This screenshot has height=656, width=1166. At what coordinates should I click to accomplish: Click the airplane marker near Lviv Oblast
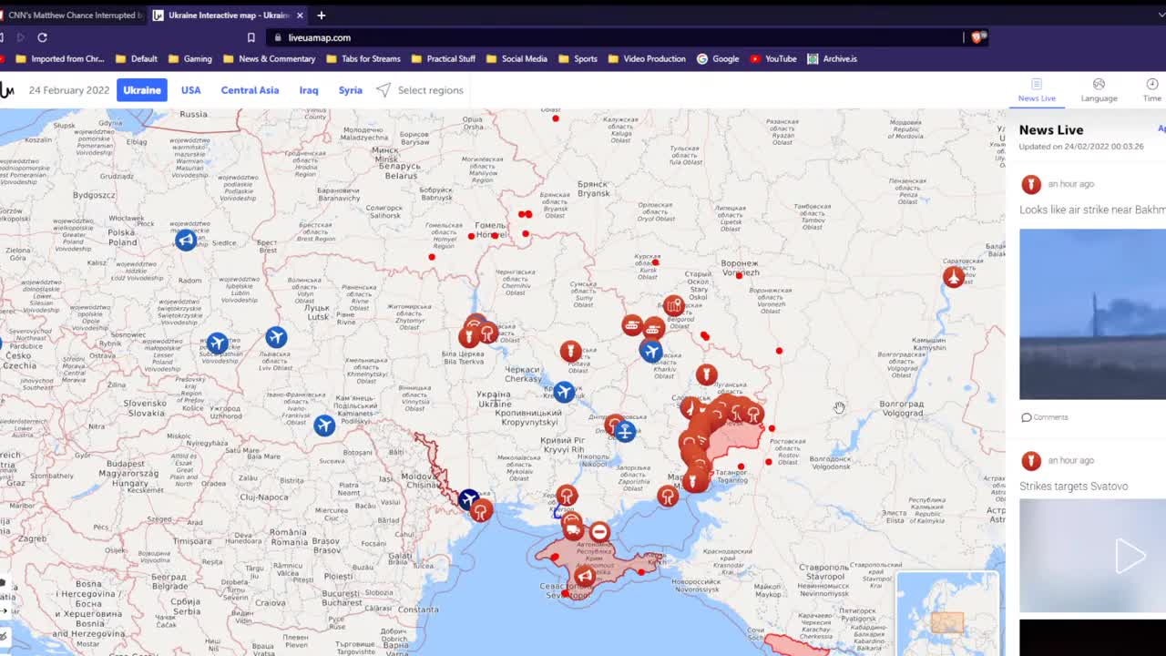(x=276, y=337)
